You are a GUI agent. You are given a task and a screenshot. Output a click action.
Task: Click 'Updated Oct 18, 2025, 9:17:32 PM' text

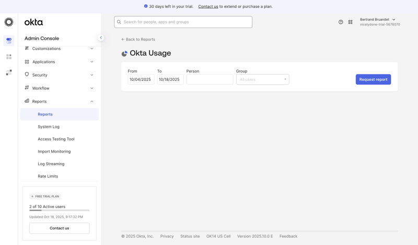[56, 217]
